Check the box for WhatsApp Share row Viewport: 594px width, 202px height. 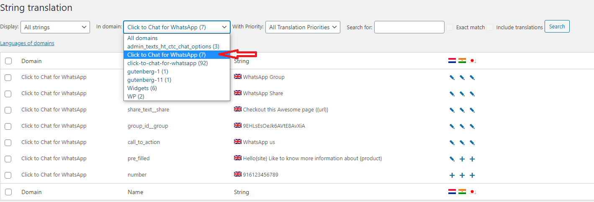(8, 93)
